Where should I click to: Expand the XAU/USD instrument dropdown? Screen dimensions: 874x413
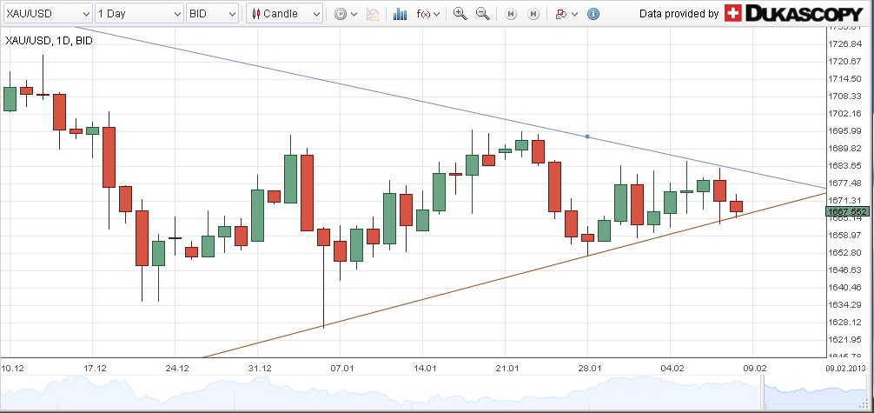pos(47,14)
